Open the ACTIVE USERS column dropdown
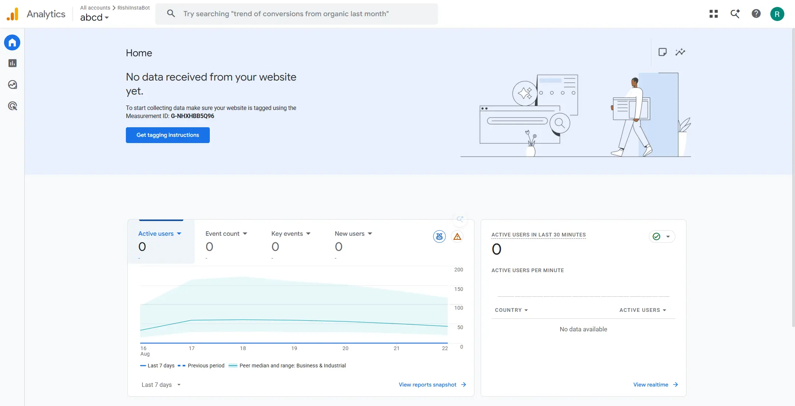Screen dimensions: 795x406 [643, 310]
